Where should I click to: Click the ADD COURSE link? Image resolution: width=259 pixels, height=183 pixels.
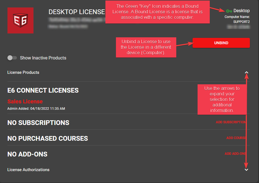(x=236, y=138)
